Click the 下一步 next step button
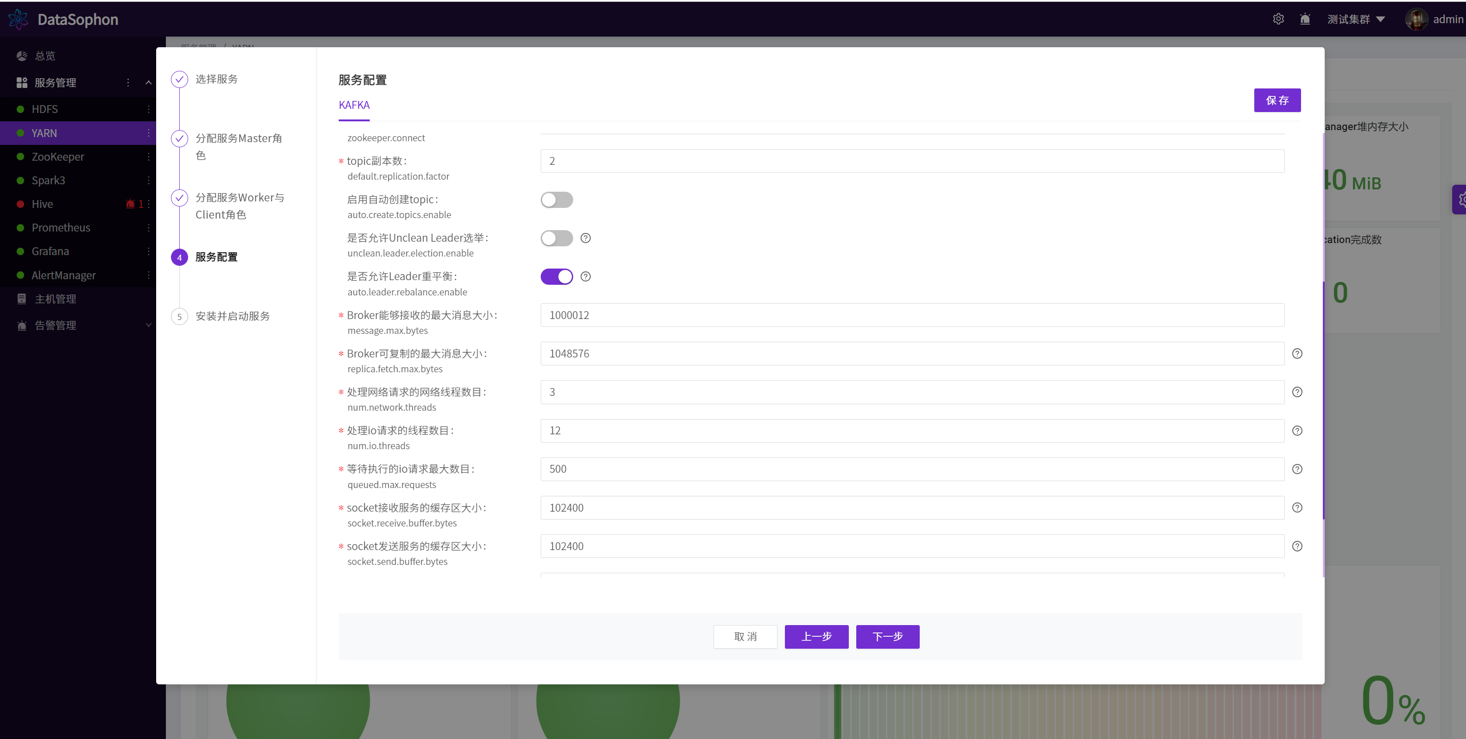 pos(887,637)
